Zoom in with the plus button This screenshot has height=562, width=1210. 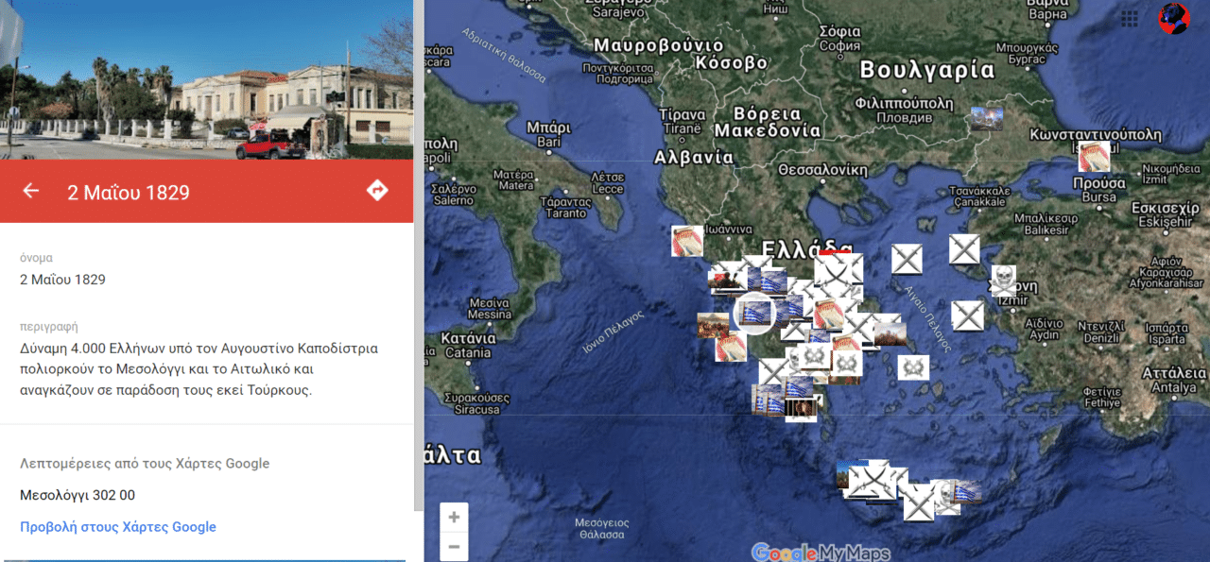454,518
